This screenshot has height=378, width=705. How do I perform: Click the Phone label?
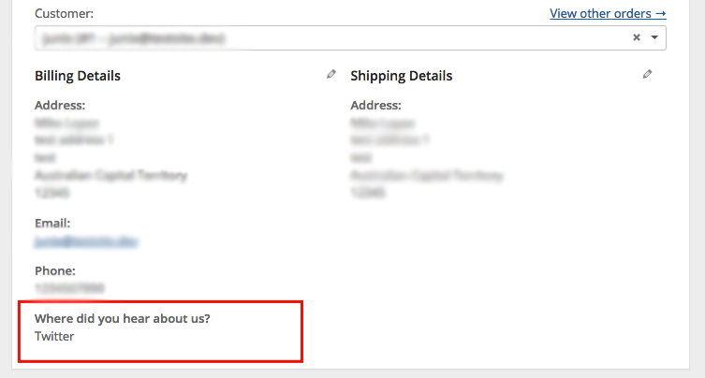(55, 270)
